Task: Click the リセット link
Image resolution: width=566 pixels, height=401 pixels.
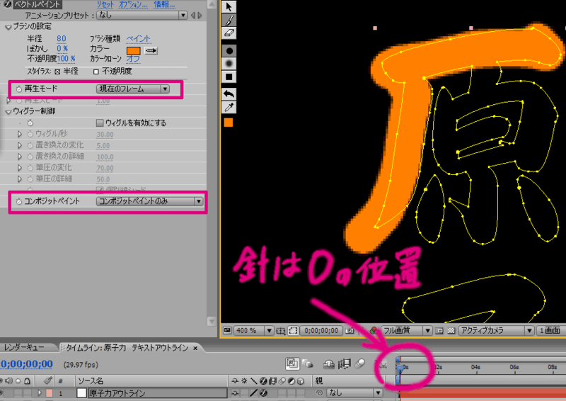Action: coord(105,5)
